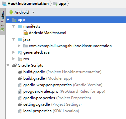This screenshot has width=126, height=119.
Task: Click the res resources folder icon
Action: pos(20,59)
